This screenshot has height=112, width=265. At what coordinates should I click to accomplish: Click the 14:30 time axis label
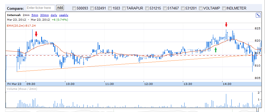pyautogui.click(x=227, y=84)
